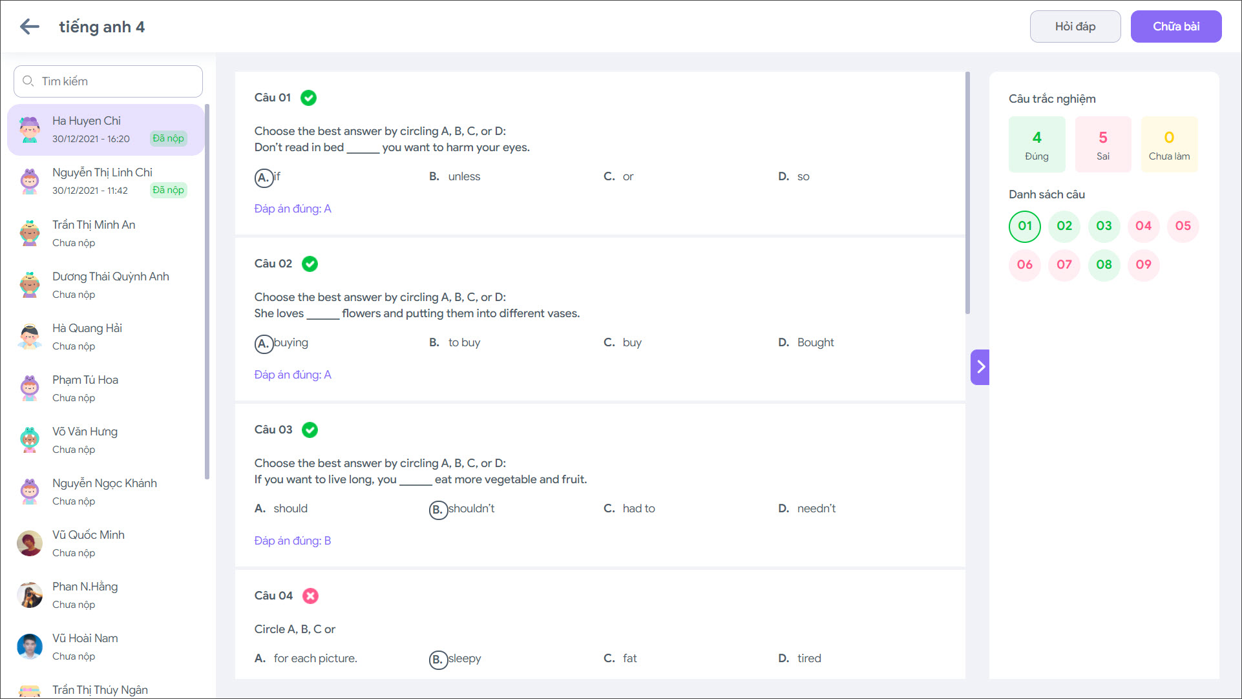Click Vũ Quốc Minh's profile photo
Image resolution: width=1242 pixels, height=699 pixels.
click(x=30, y=543)
